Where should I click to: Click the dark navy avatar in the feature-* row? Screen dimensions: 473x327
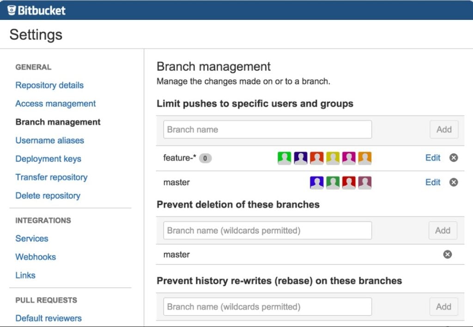click(300, 158)
